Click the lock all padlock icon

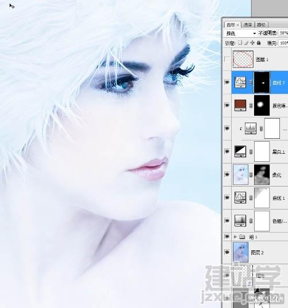coord(259,43)
